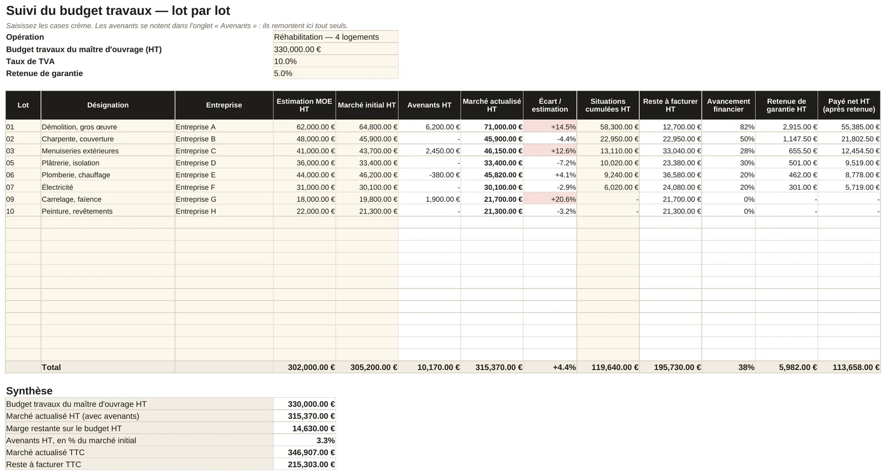Click the 'Désignation' column header
This screenshot has height=475, width=883.
point(108,105)
